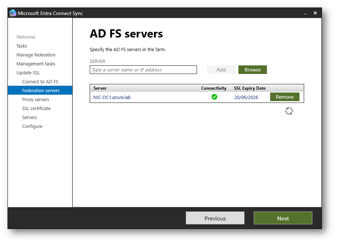Open the SSL certificate step
337x244 pixels.
[x=36, y=108]
